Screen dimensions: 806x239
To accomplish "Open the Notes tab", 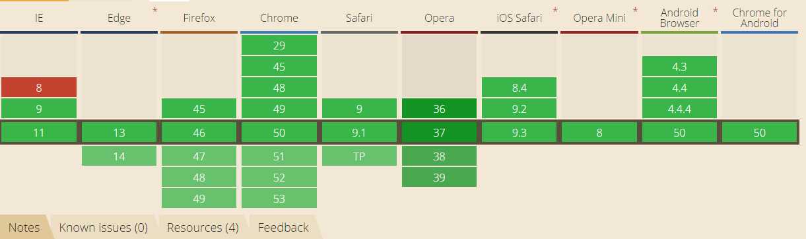I will pos(24,227).
